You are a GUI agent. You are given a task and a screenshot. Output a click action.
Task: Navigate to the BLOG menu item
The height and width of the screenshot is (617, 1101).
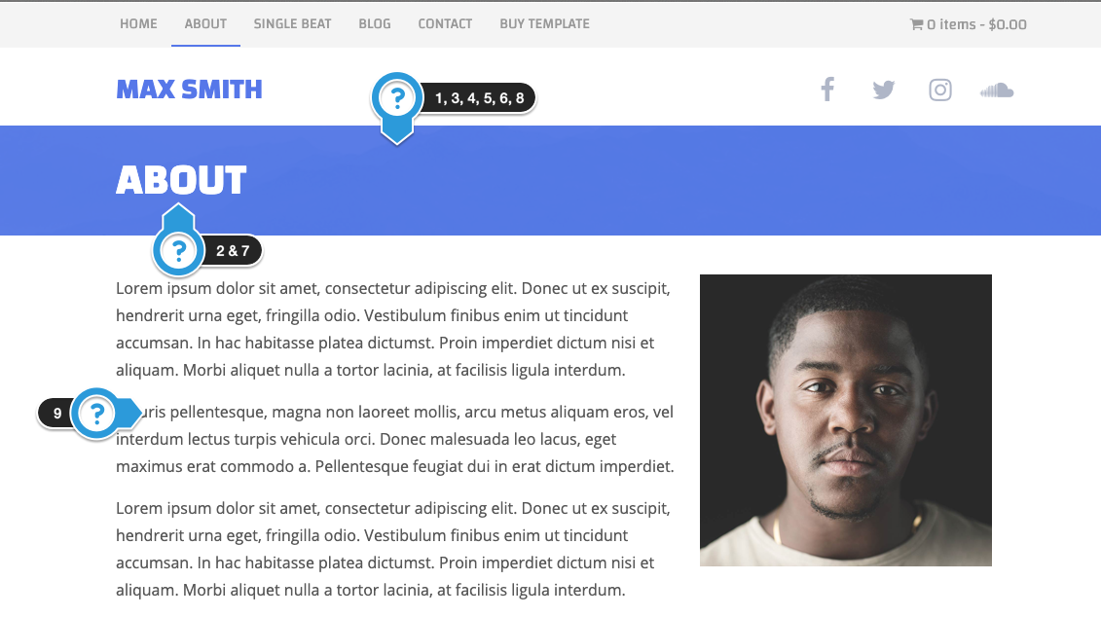coord(374,24)
